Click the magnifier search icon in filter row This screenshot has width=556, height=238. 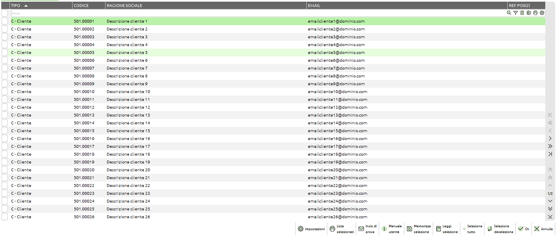point(509,13)
